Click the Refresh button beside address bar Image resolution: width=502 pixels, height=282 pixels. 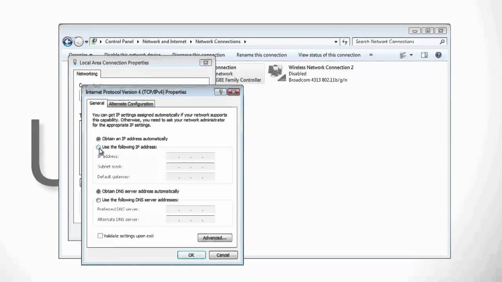[x=345, y=42]
